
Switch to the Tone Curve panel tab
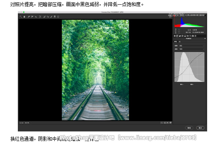click(x=177, y=36)
